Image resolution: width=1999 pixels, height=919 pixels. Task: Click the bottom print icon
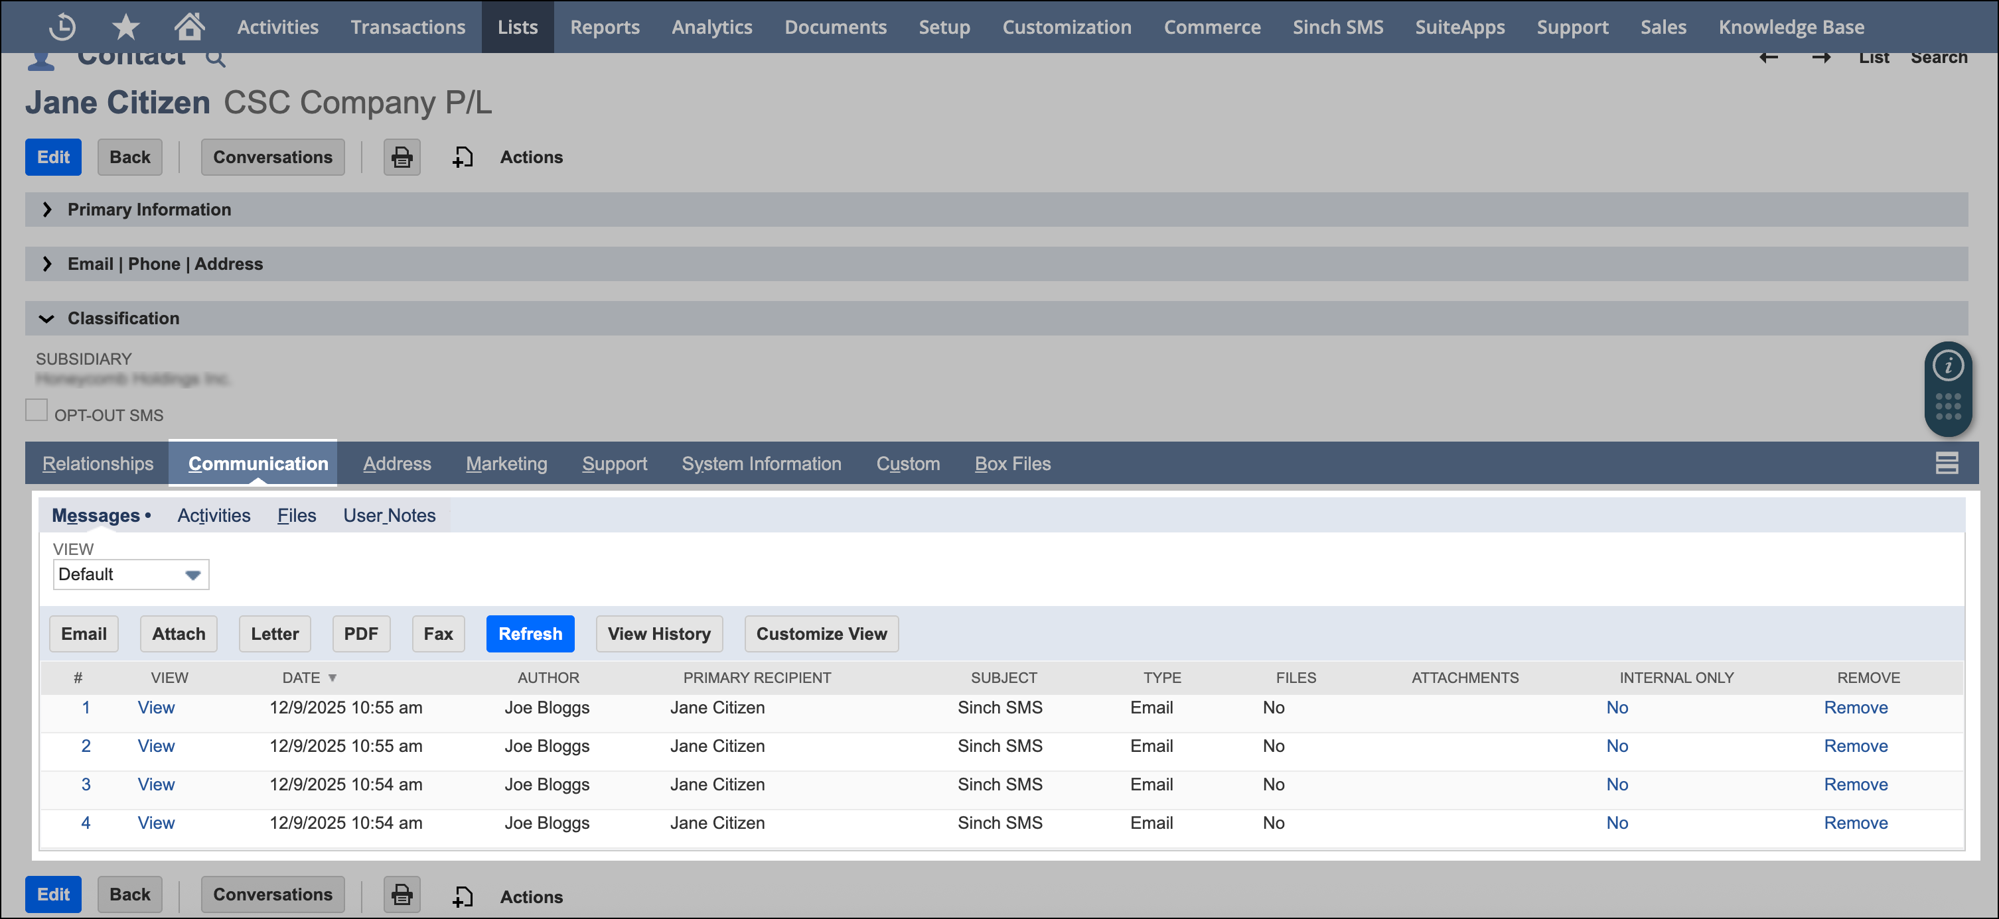(x=402, y=894)
